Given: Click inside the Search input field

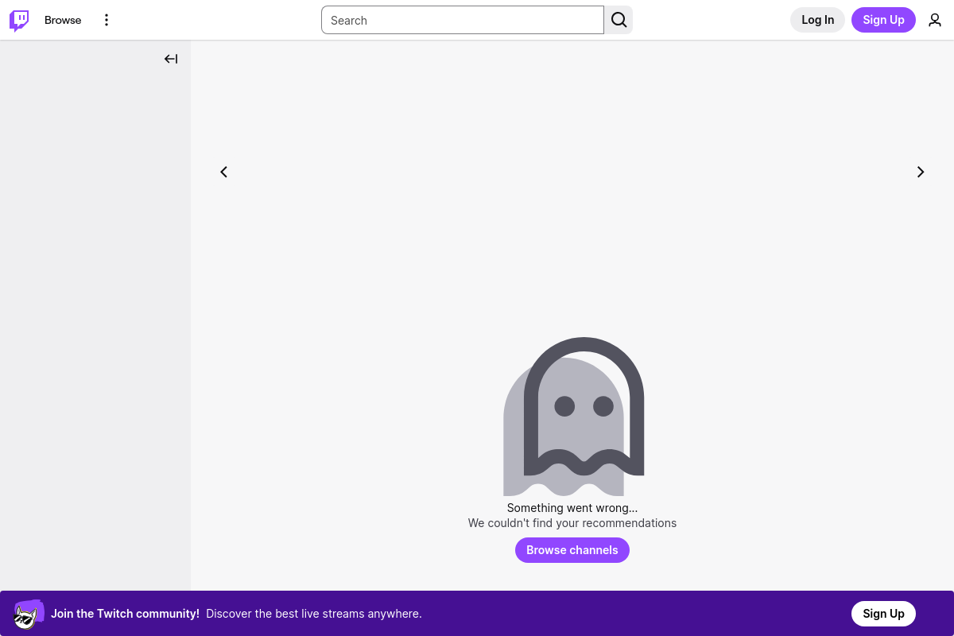Looking at the screenshot, I should coord(462,20).
